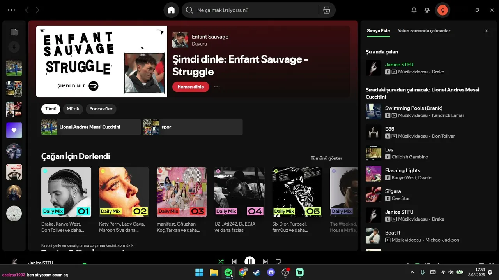Open File Explorer from the taskbar

pyautogui.click(x=214, y=272)
